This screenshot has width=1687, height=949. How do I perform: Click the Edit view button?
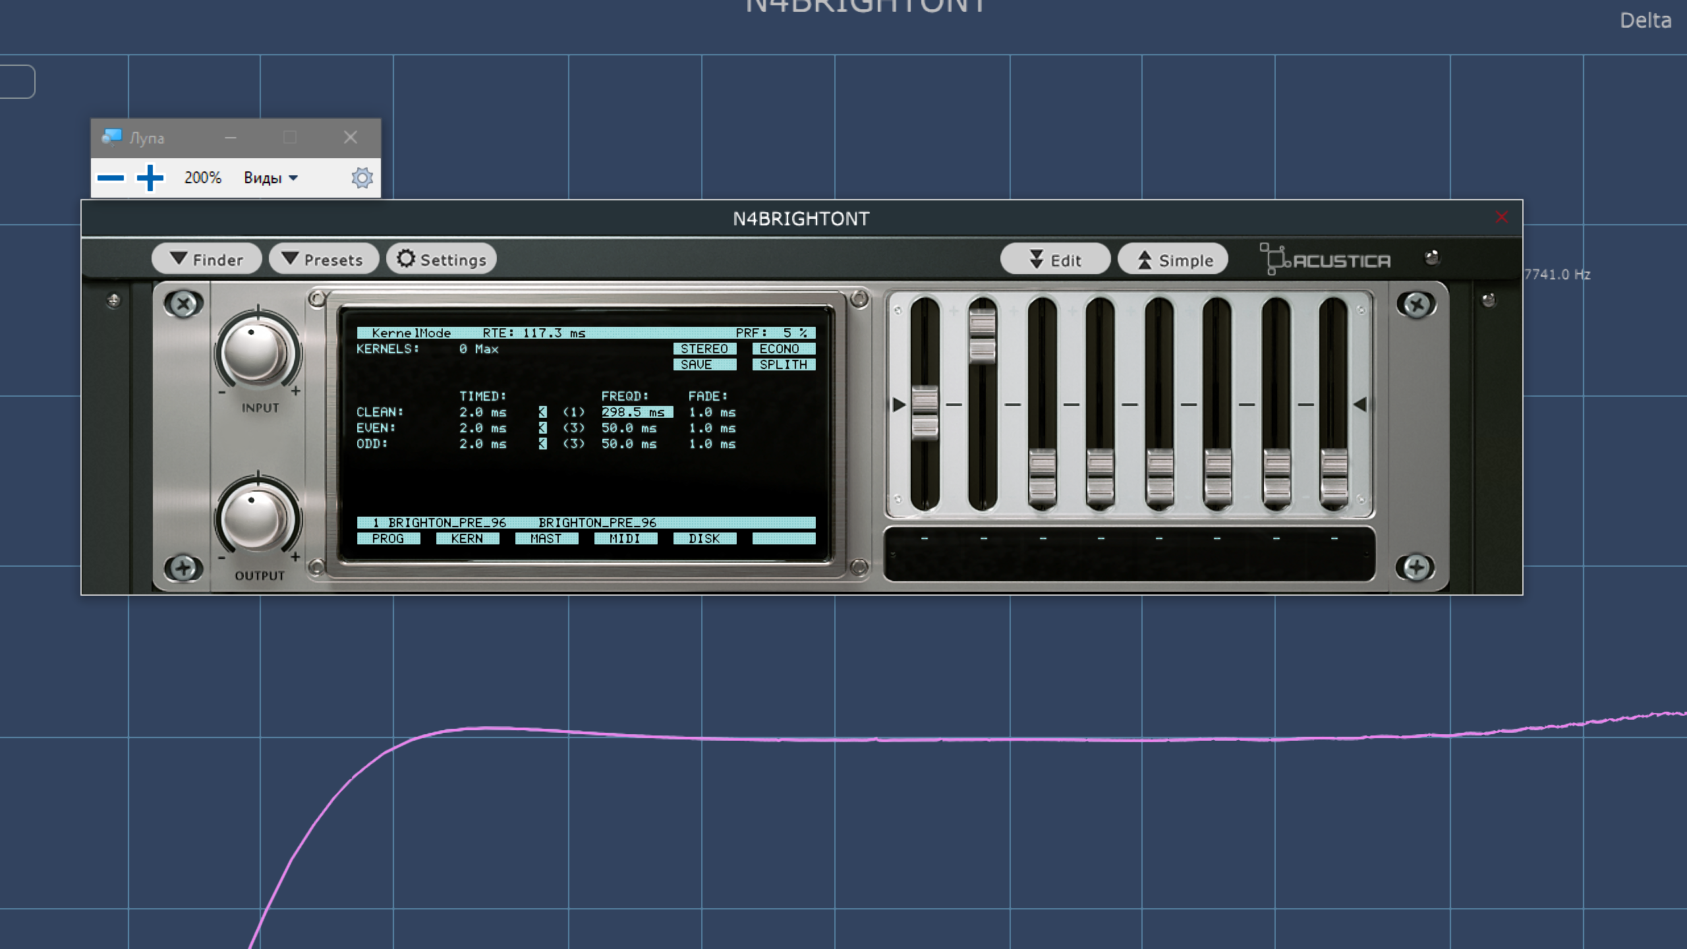1055,260
